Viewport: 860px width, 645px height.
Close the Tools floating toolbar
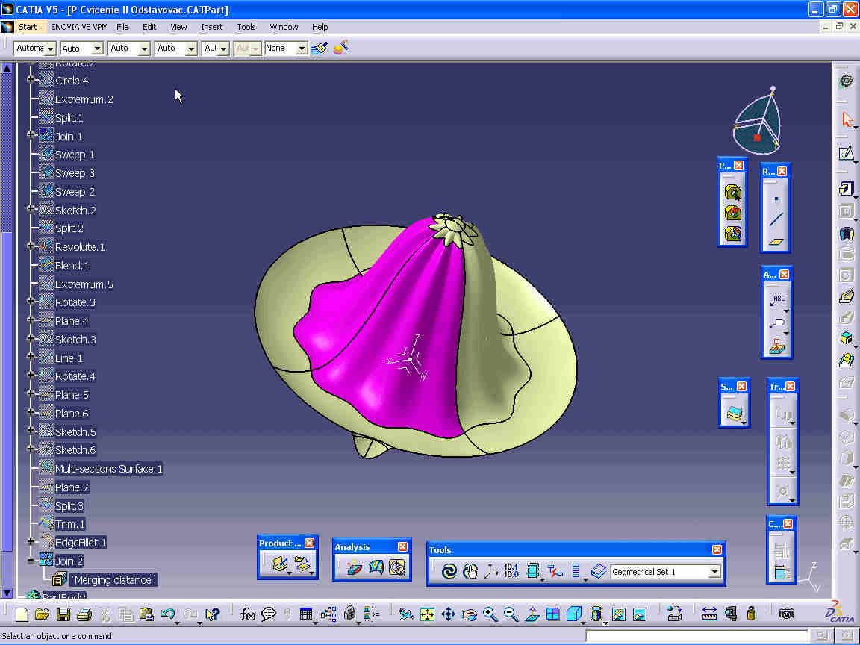pos(717,549)
